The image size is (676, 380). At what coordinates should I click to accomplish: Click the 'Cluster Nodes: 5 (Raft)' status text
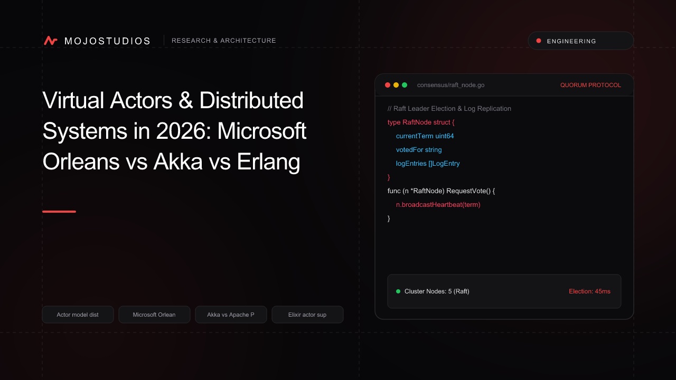tap(437, 291)
